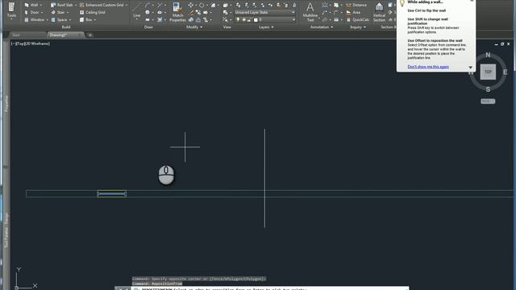This screenshot has width=516, height=290.
Task: Expand the Annotation panel
Action: click(x=322, y=27)
